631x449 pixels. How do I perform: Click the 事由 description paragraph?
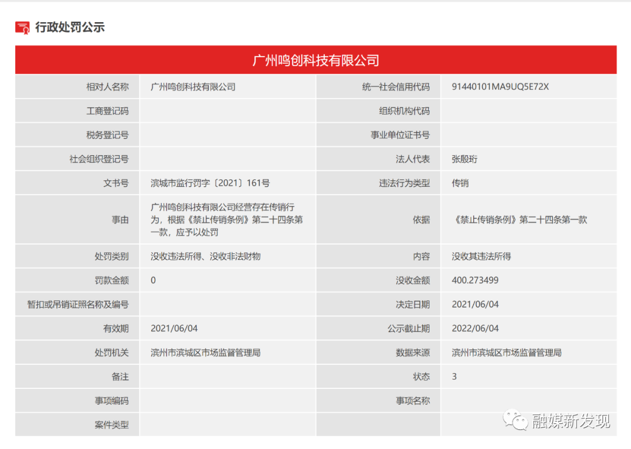[227, 220]
